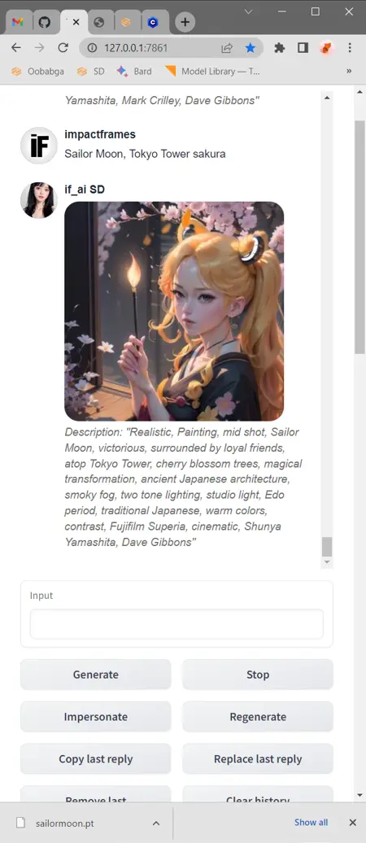
Task: Toggle the browser side panel
Action: [x=303, y=48]
